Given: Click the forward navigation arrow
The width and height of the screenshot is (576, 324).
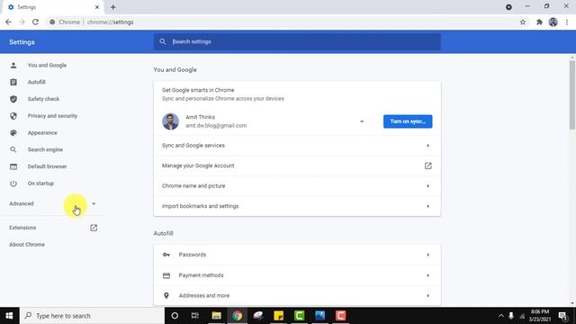Looking at the screenshot, I should 22,22.
